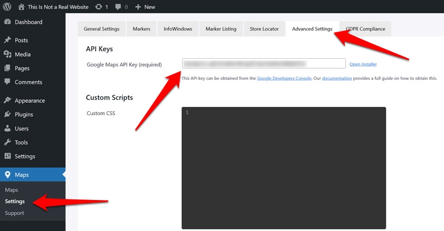Switch to the InfoWindows tab
This screenshot has width=444, height=231.
(x=178, y=29)
